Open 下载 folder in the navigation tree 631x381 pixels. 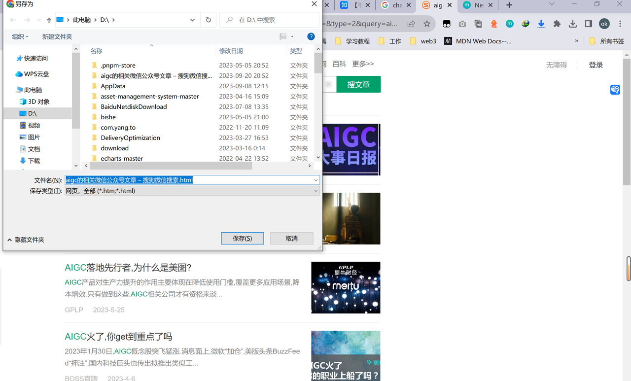tap(30, 161)
